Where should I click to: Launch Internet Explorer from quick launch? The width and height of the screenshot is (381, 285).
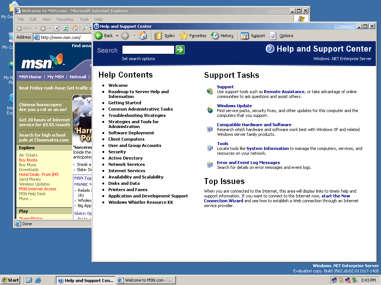(38, 280)
